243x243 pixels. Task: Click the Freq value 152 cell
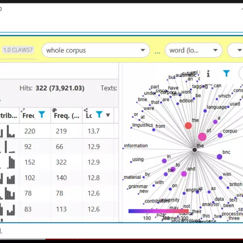point(30,162)
